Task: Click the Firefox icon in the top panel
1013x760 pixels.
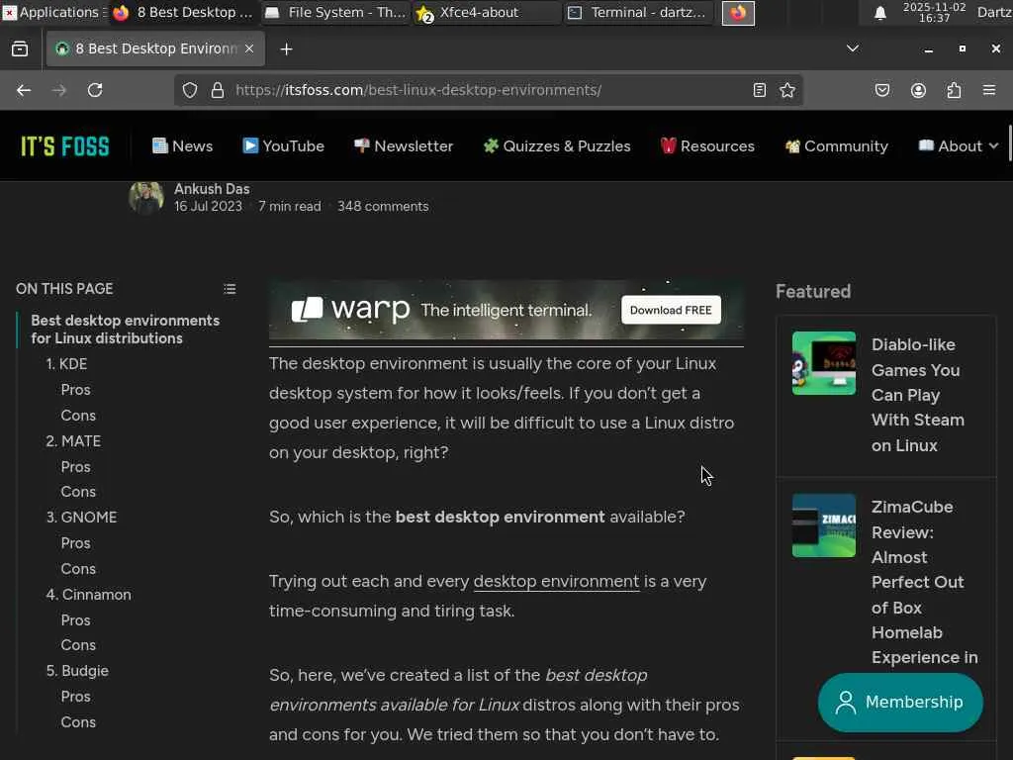Action: [738, 13]
